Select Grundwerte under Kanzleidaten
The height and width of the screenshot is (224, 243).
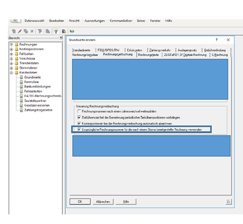pos(33,77)
